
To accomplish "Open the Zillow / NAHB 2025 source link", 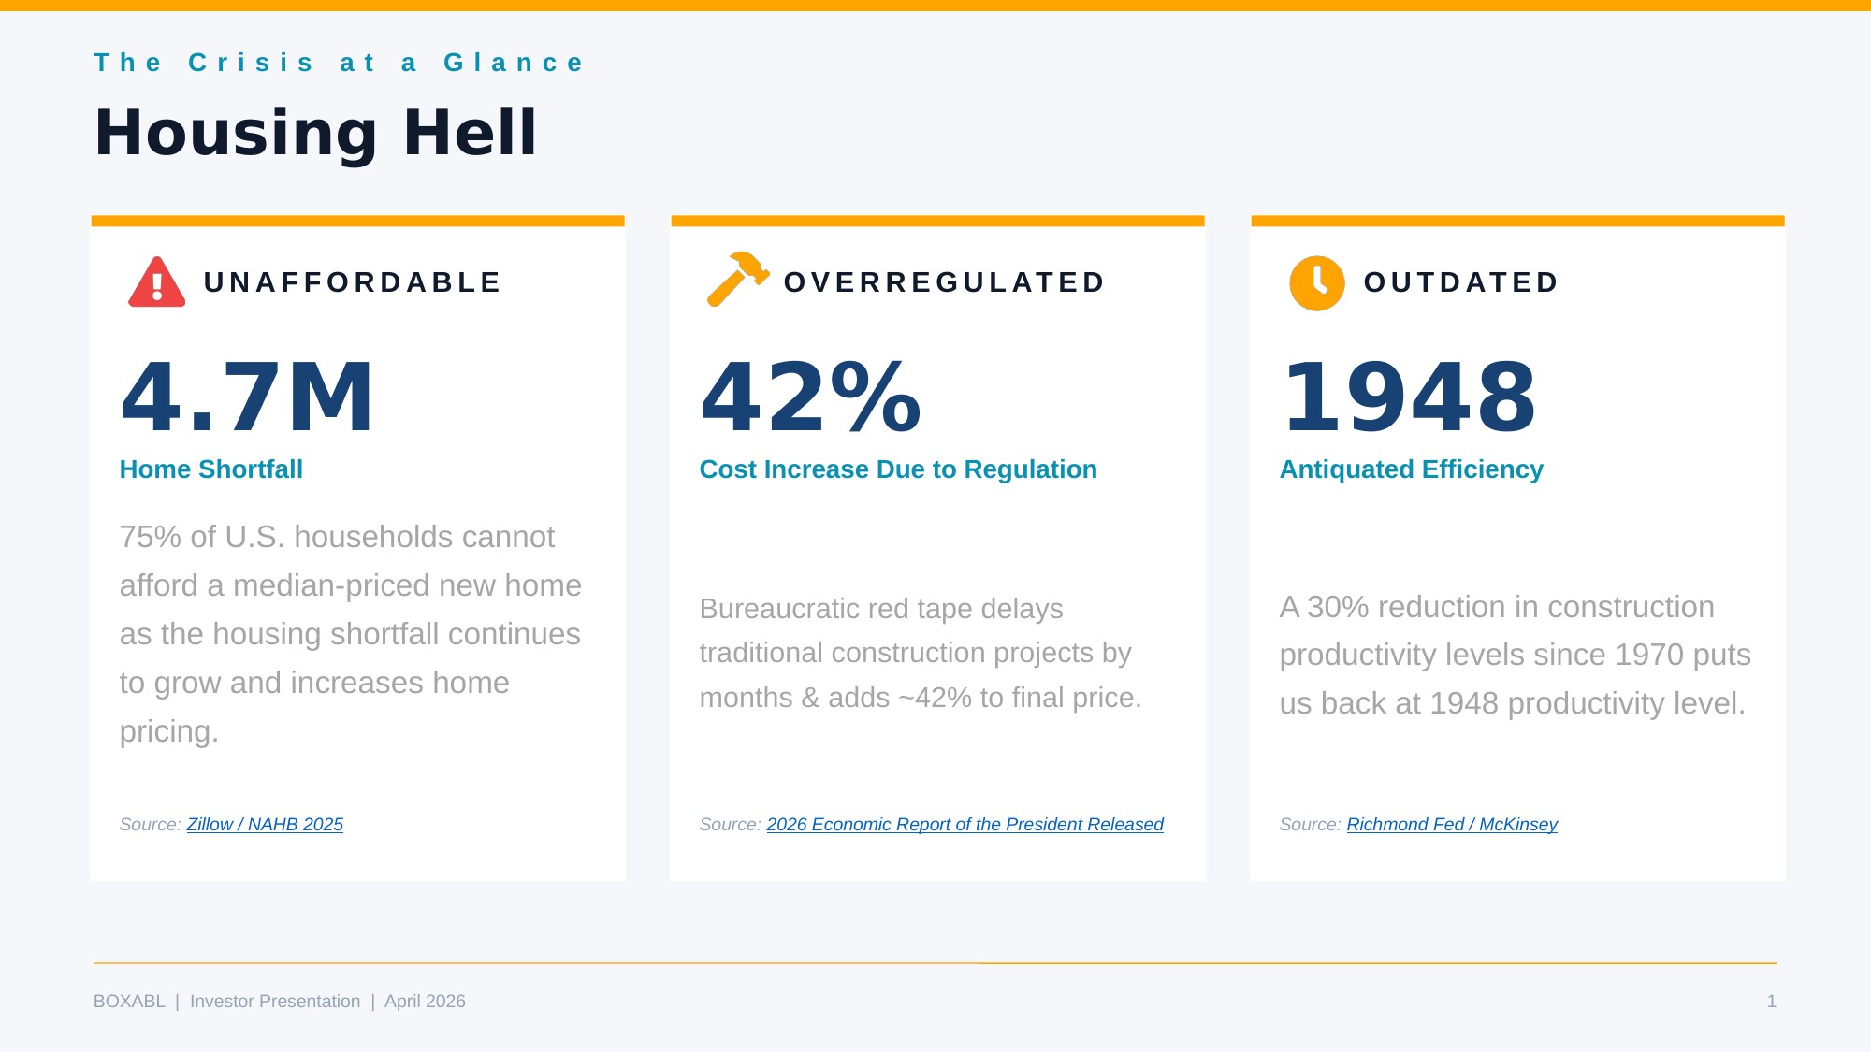I will pos(265,825).
